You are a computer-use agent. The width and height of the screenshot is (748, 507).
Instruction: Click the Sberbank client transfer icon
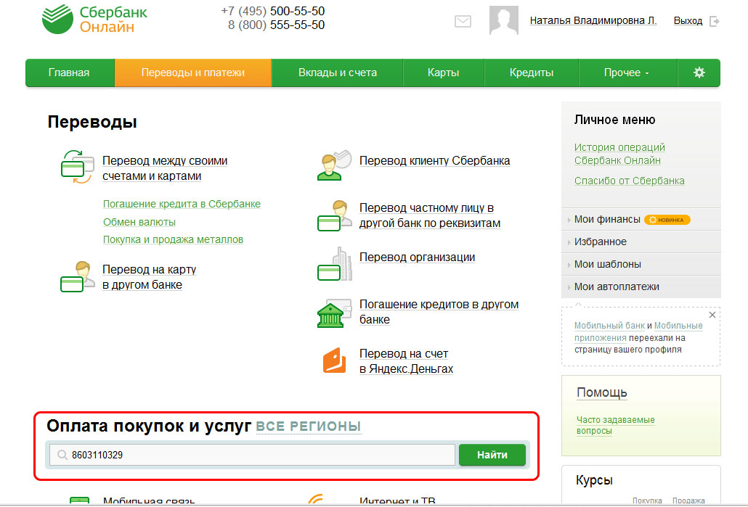point(334,165)
